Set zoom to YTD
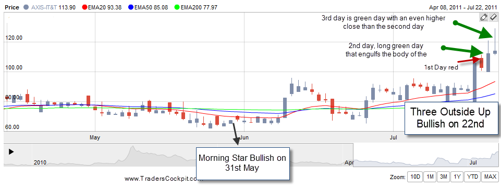This screenshot has width=501, height=188. [x=472, y=177]
